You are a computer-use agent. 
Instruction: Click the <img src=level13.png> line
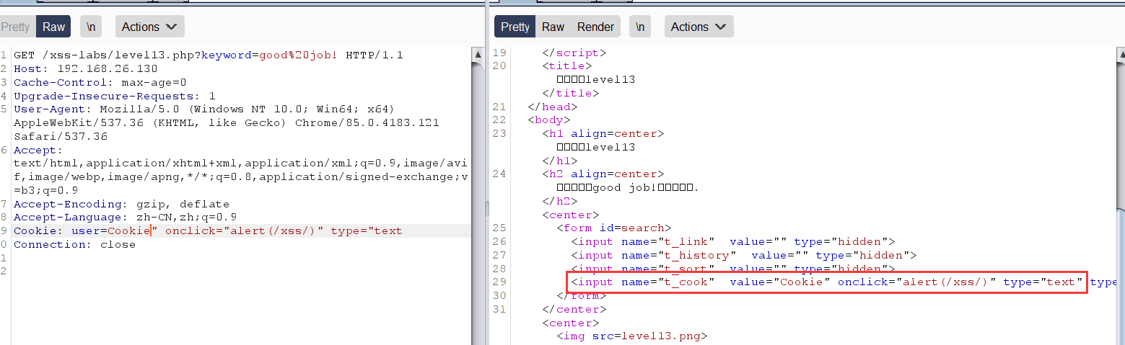coord(632,336)
